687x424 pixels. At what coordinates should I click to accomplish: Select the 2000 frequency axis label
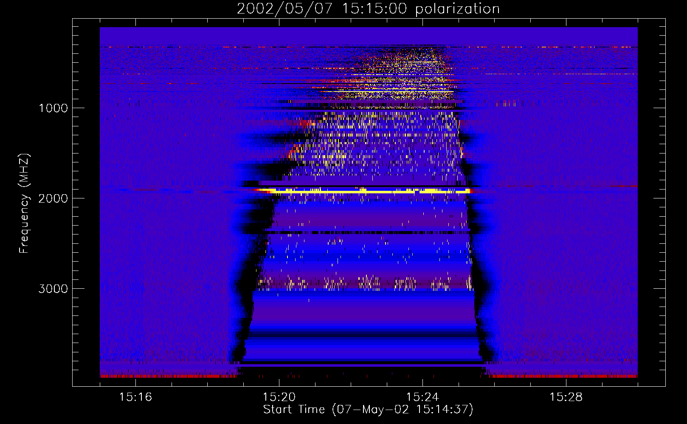(x=53, y=198)
